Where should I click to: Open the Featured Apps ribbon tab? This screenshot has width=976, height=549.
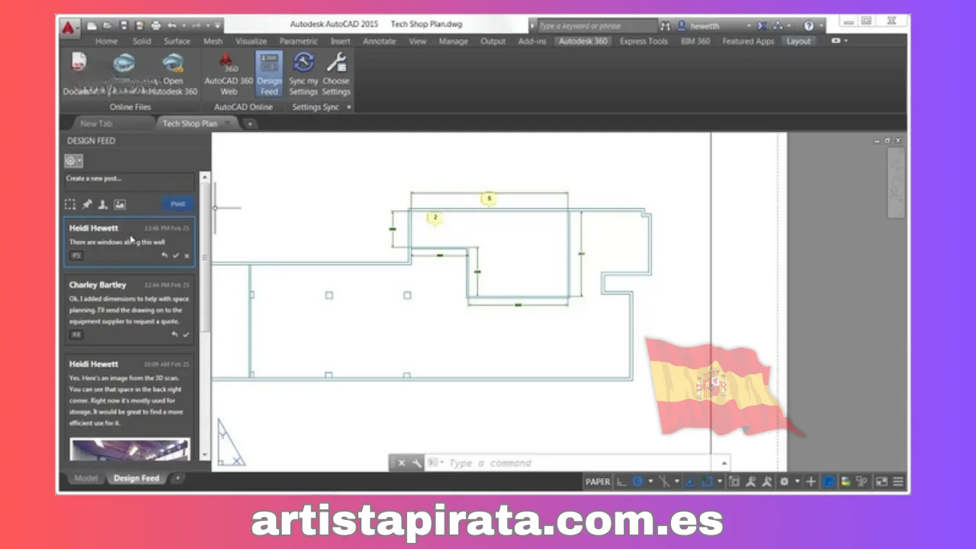748,41
